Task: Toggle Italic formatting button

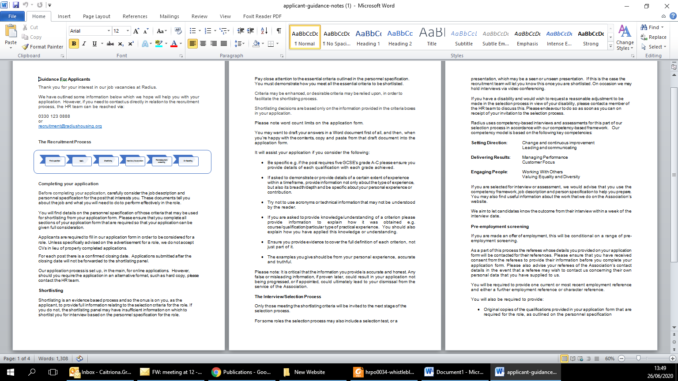Action: click(84, 44)
